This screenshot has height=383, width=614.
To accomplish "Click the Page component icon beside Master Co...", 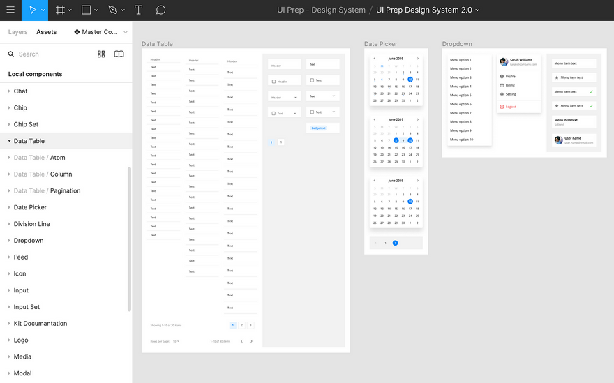I will click(77, 31).
